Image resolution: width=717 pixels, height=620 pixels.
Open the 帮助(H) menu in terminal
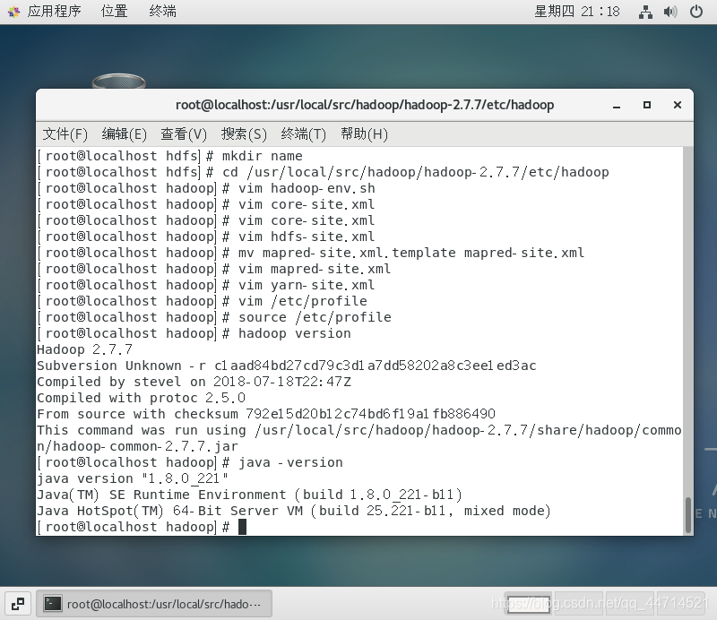[x=364, y=134]
